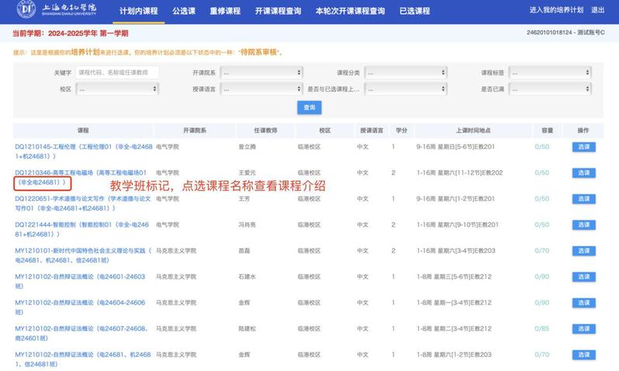Open the 课程分类 dropdown
Viewport: 619px width, 371px height.
[410, 72]
